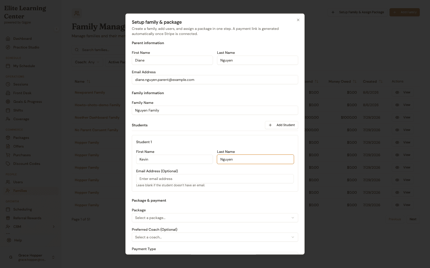View the family owing $1000.00
430x268 pixels.
[403, 117]
